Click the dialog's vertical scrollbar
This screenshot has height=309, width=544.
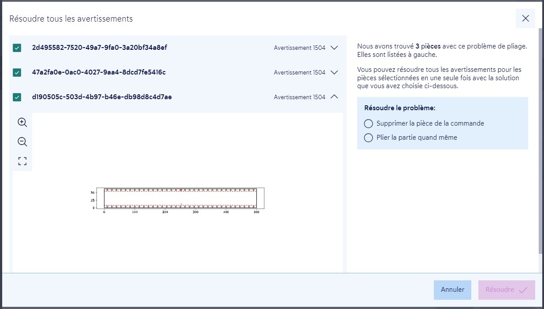540,141
